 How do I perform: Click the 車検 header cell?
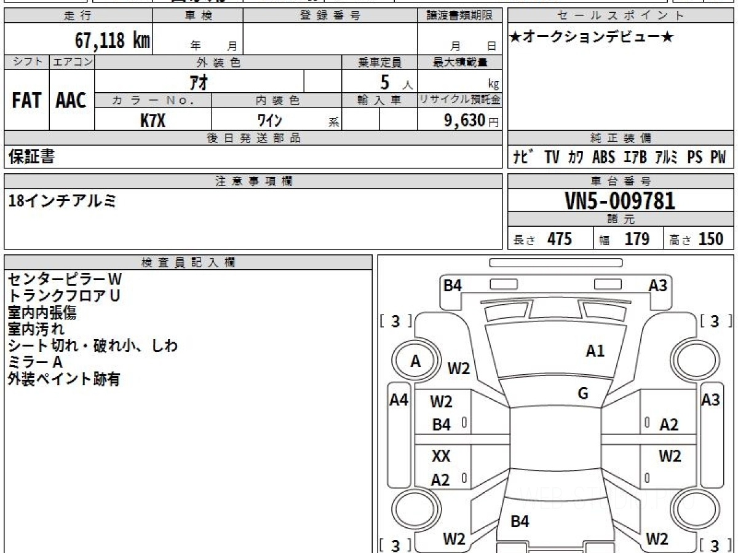click(198, 16)
